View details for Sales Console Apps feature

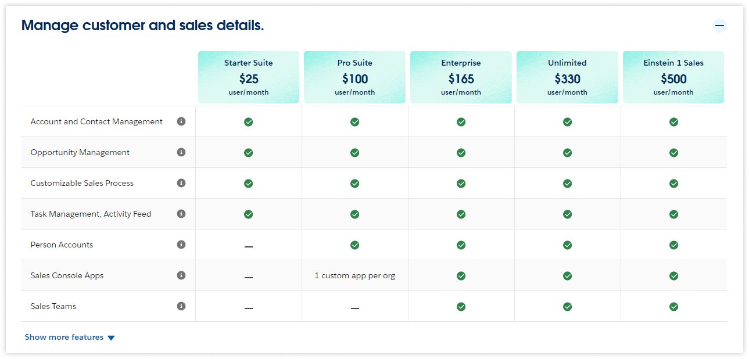(x=181, y=275)
